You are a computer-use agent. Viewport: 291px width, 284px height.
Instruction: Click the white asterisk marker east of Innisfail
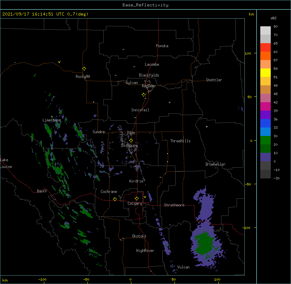[169, 102]
